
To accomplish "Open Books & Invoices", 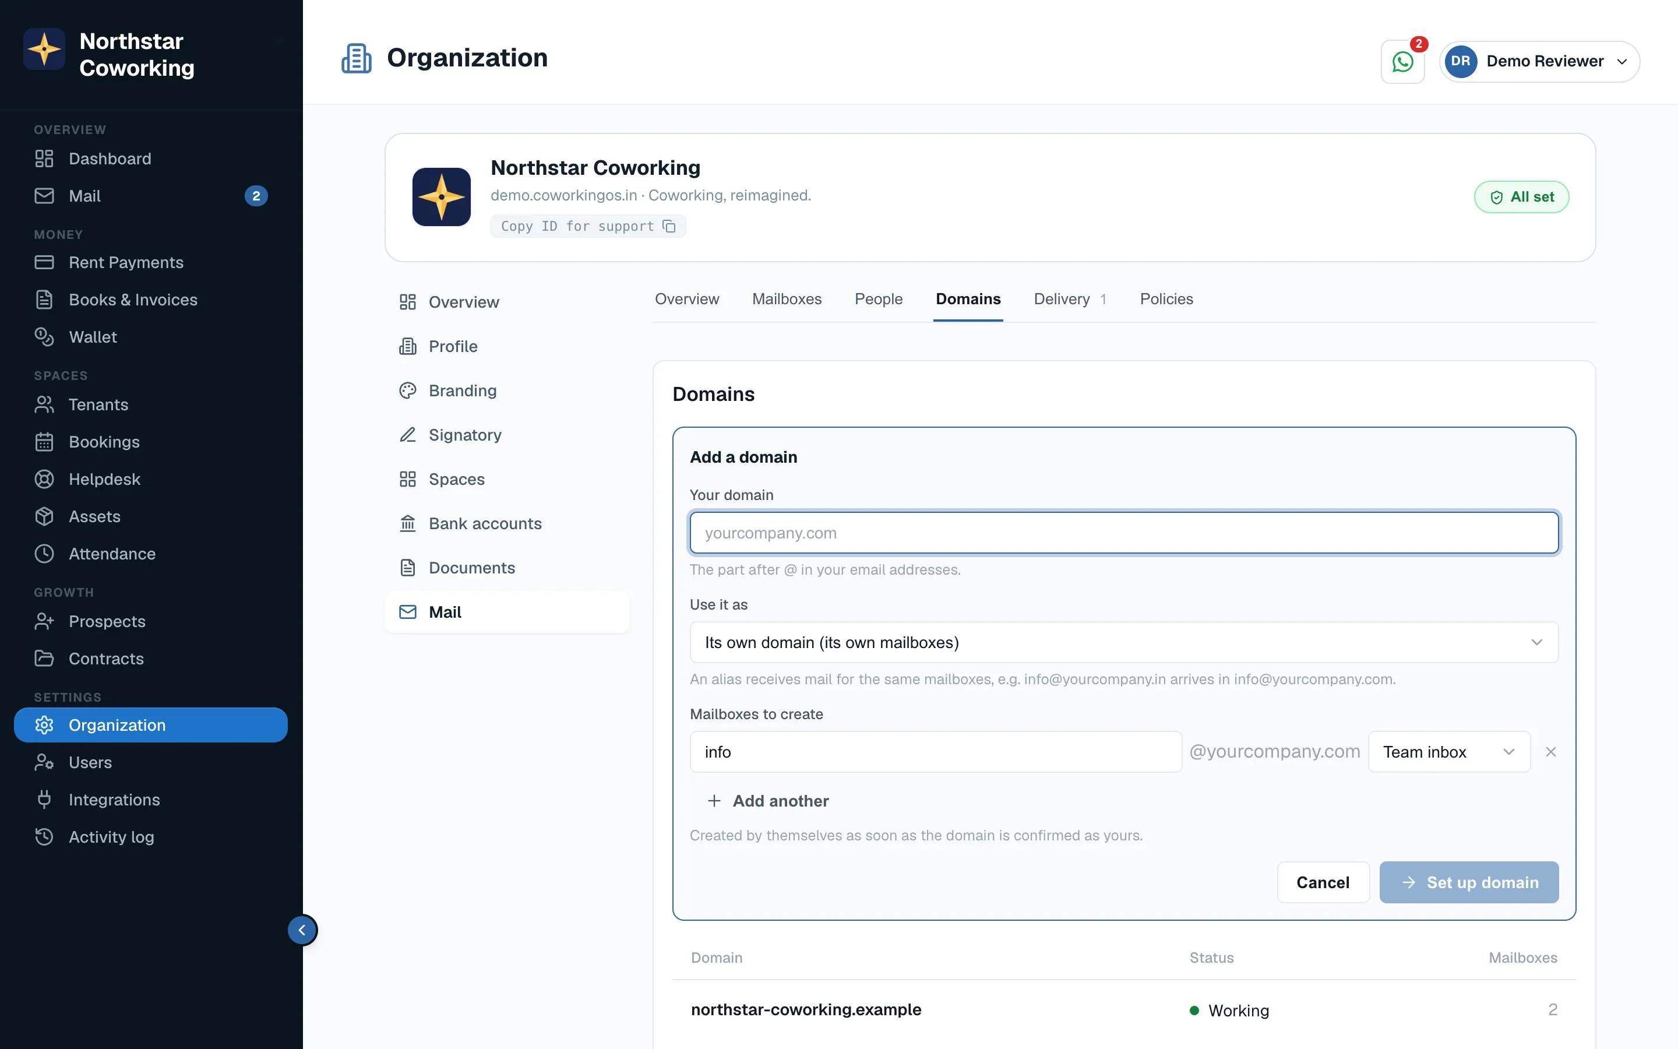I will coord(150,300).
